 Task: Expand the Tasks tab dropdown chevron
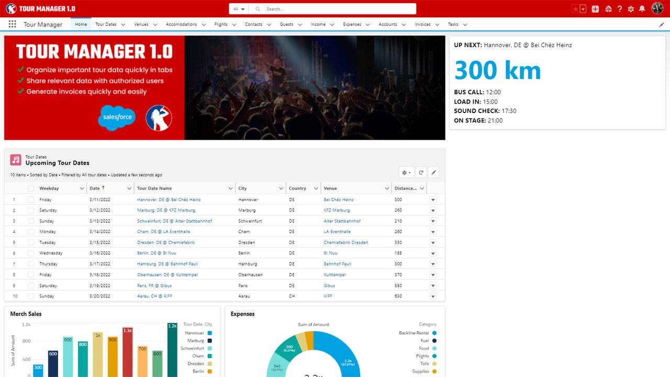[x=465, y=25]
